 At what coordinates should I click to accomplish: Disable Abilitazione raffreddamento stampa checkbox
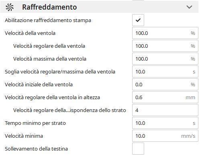pos(138,20)
